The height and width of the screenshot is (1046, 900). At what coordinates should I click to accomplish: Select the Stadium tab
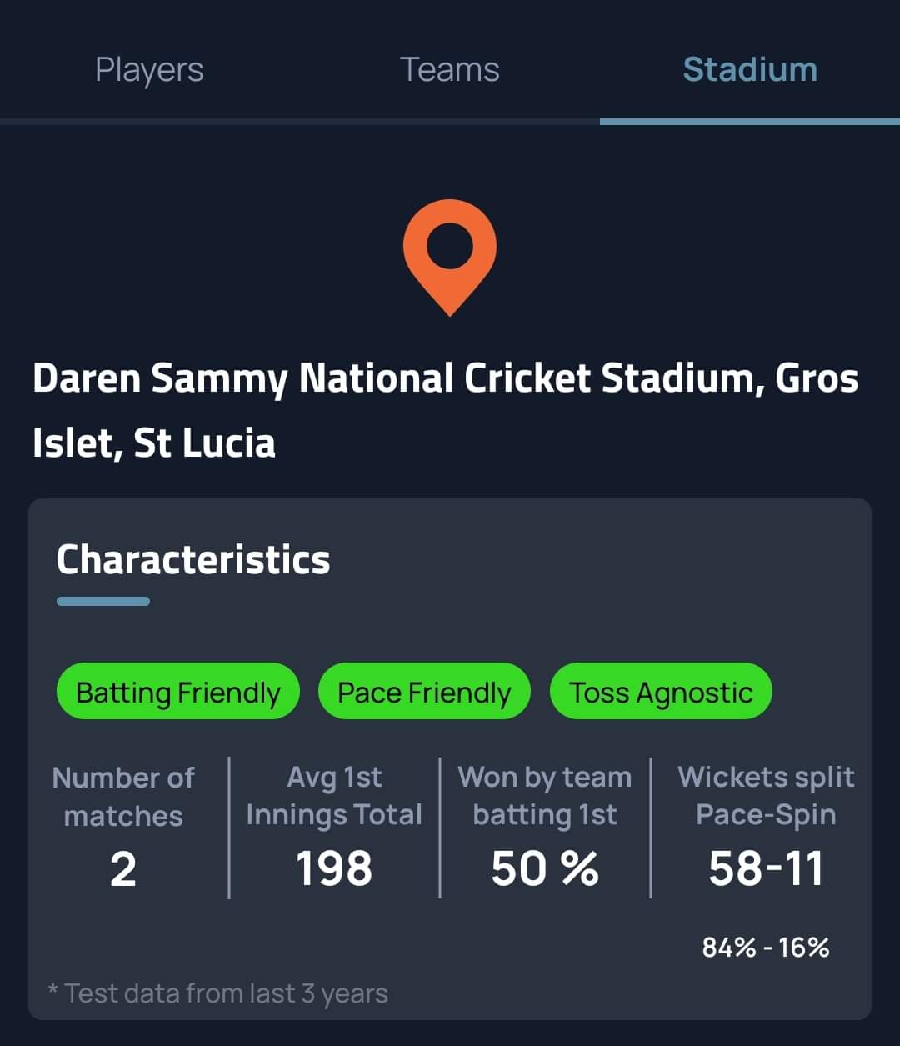coord(750,69)
